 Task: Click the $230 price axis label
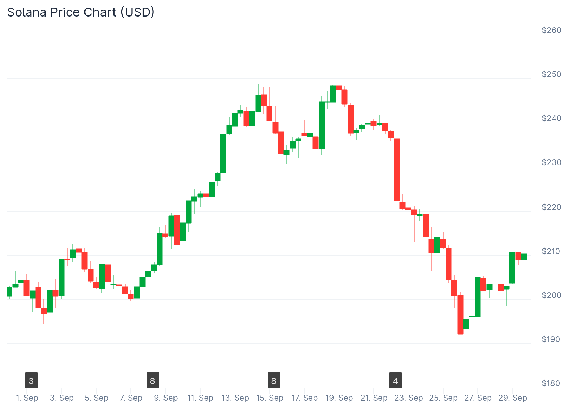pos(551,162)
